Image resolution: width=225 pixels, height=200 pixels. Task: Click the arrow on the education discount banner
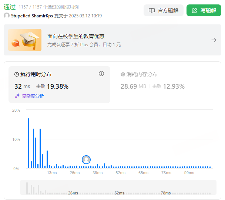click(x=214, y=40)
